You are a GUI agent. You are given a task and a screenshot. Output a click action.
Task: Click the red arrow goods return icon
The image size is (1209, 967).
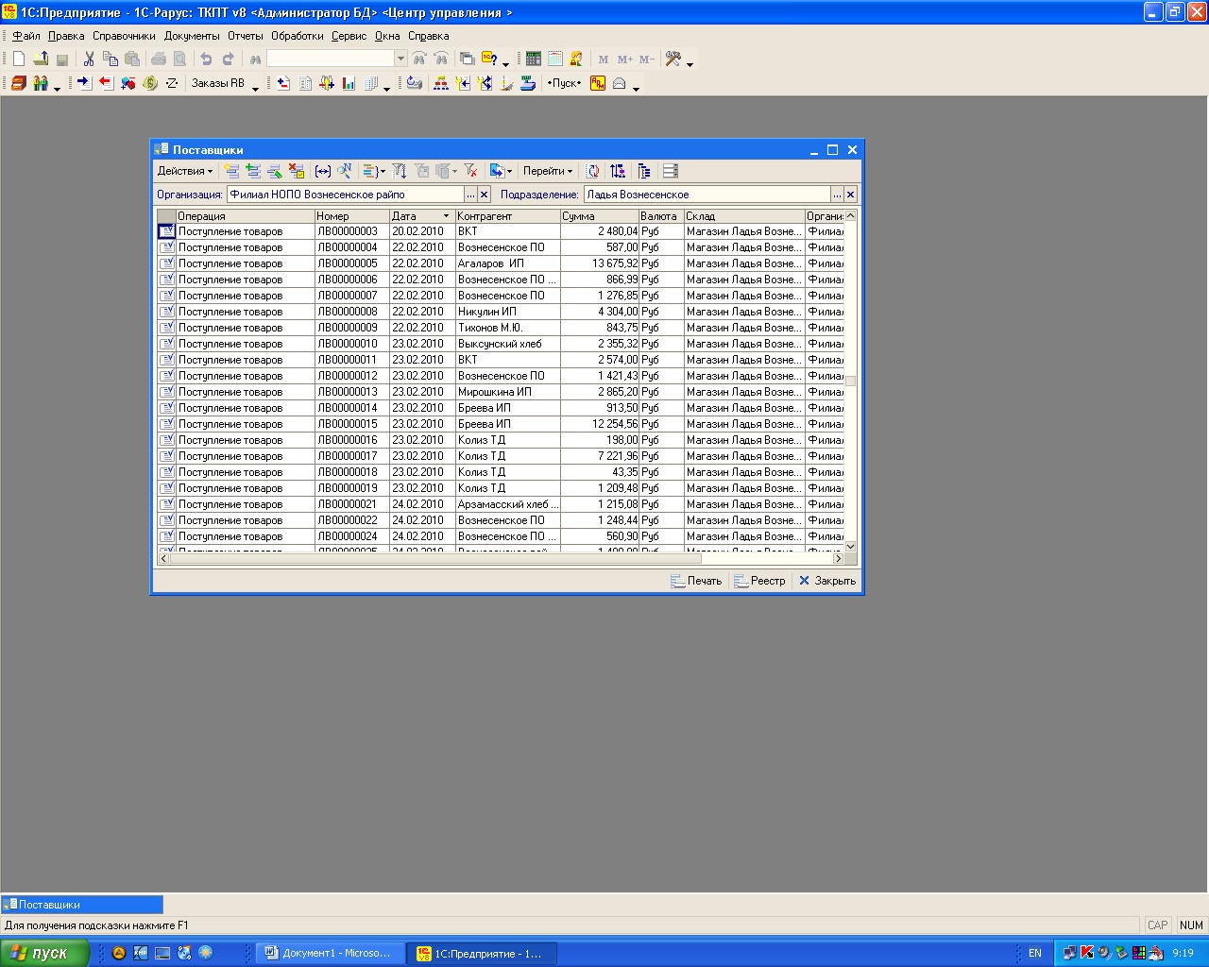[106, 83]
